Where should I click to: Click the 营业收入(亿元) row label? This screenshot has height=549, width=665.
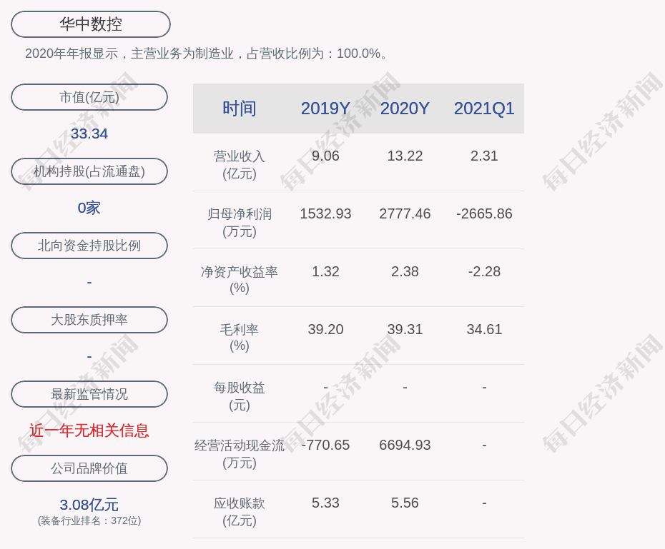coord(240,165)
